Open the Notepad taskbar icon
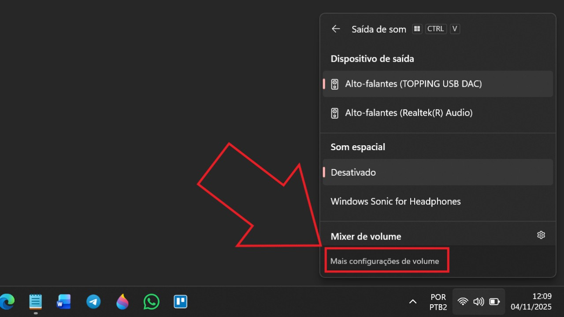This screenshot has width=564, height=317. [x=36, y=302]
